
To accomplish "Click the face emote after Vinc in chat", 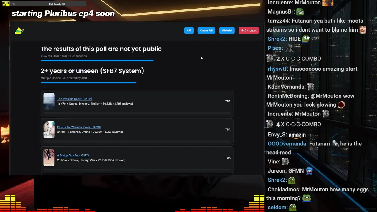I will coord(285,162).
